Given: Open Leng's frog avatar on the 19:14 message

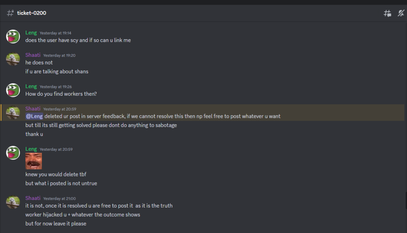Looking at the screenshot, I should [x=13, y=36].
